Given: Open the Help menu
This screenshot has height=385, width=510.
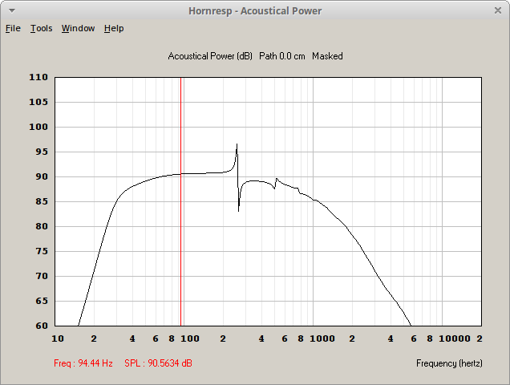Looking at the screenshot, I should pyautogui.click(x=114, y=28).
